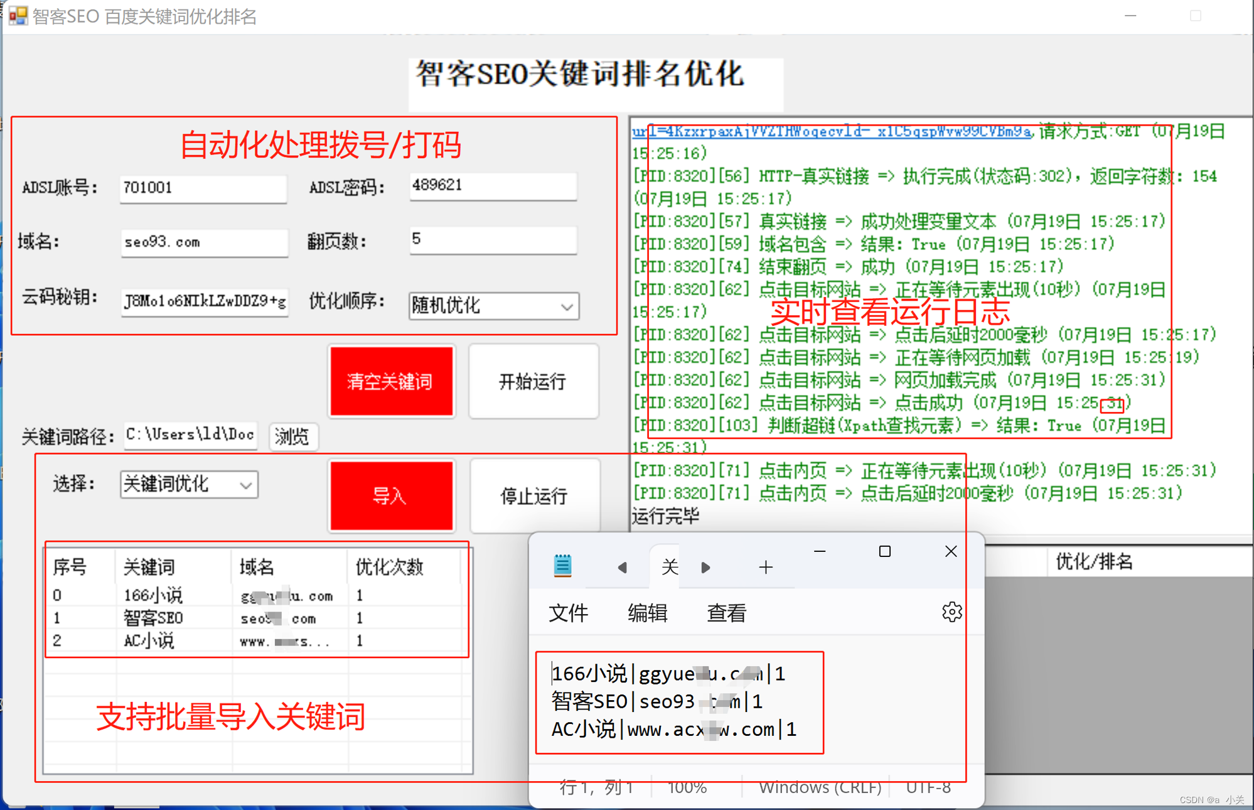The image size is (1254, 810).
Task: Add a new Notepad tab
Action: click(766, 568)
